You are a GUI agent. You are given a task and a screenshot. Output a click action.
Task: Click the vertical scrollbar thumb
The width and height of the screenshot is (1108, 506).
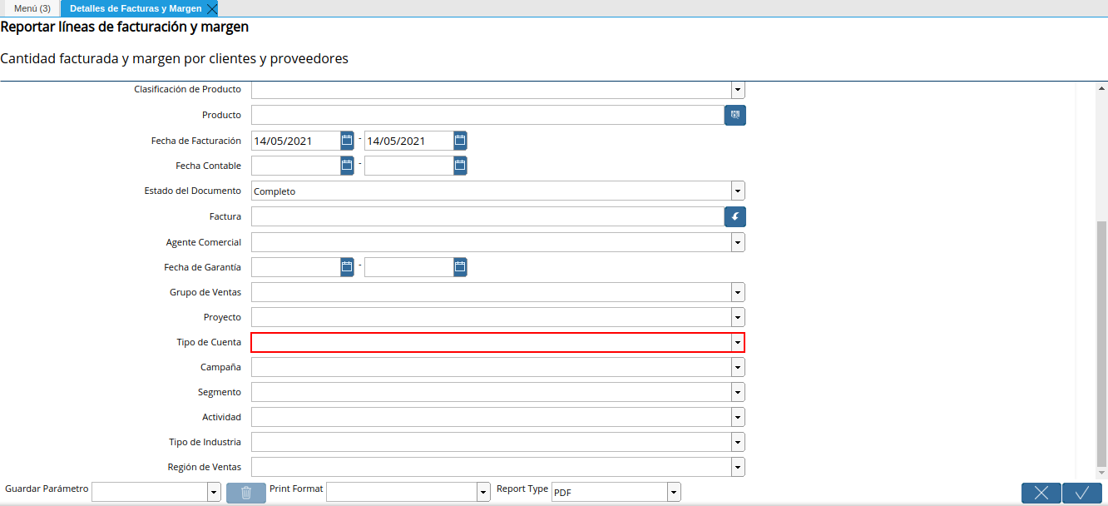click(x=1101, y=344)
